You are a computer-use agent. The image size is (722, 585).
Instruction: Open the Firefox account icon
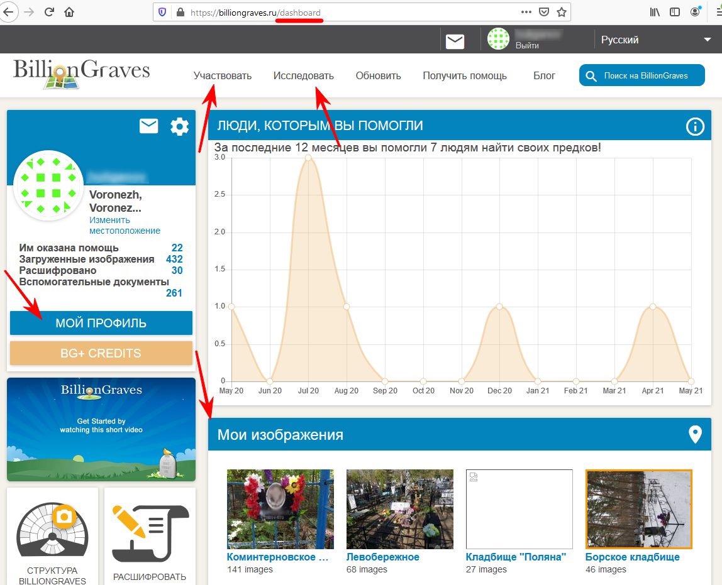[x=696, y=11]
